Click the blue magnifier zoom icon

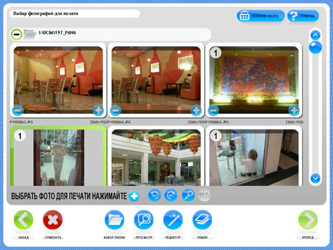click(188, 195)
